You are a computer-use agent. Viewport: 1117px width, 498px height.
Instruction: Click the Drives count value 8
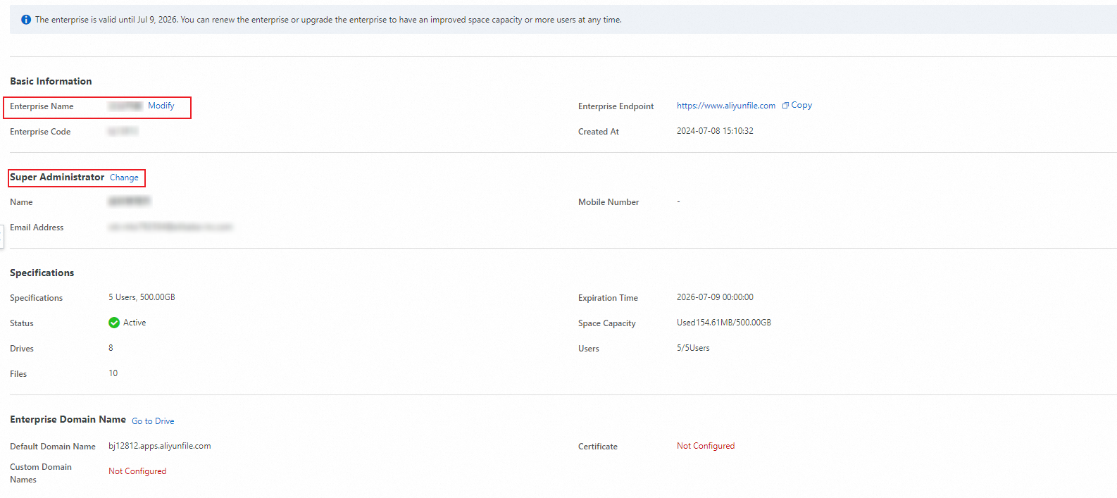click(x=111, y=348)
